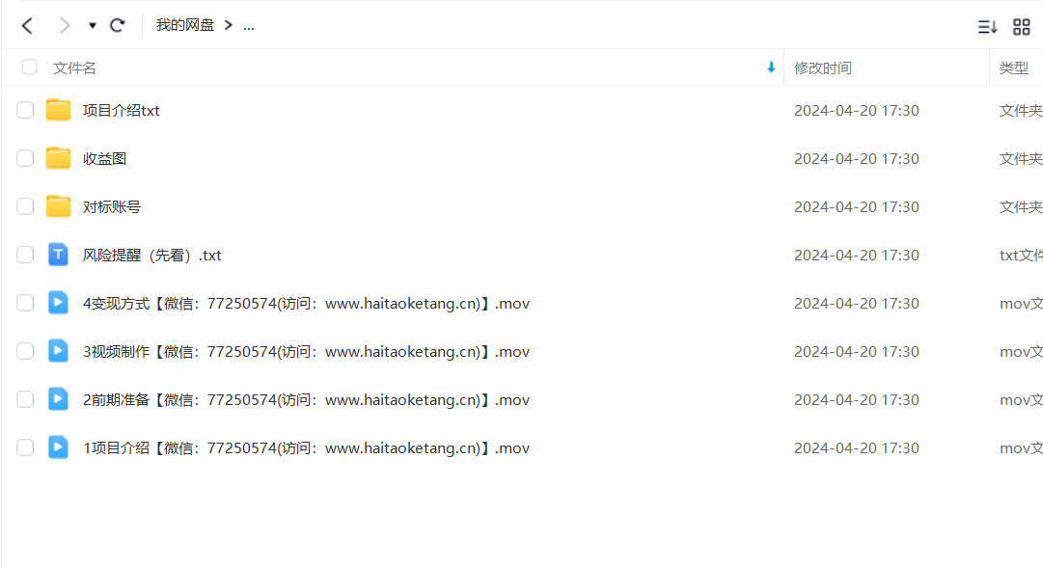Go back with the left arrow icon
This screenshot has width=1043, height=568.
(x=27, y=26)
